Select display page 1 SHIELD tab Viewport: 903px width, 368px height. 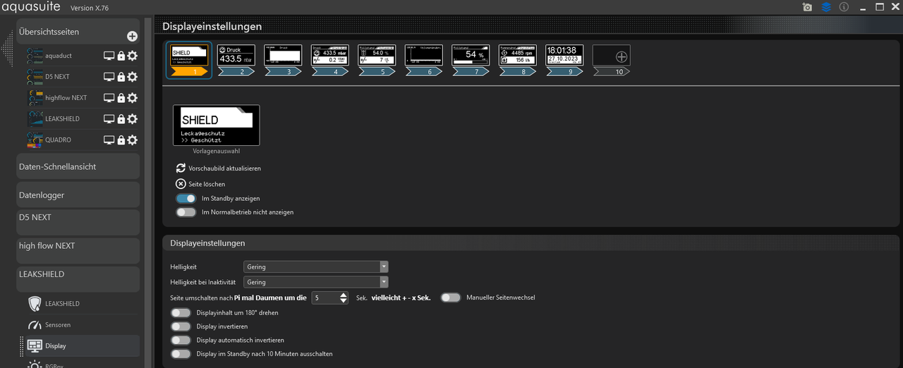pos(188,61)
